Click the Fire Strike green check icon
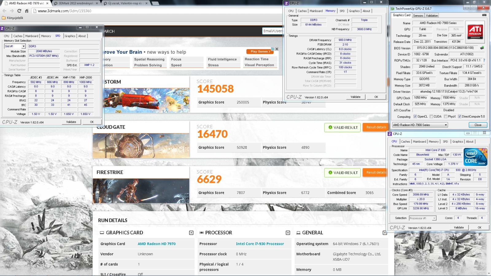491x276 pixels. [330, 173]
